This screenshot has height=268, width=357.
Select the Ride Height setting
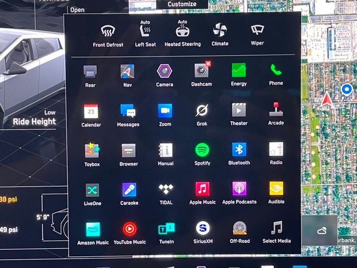pos(34,122)
